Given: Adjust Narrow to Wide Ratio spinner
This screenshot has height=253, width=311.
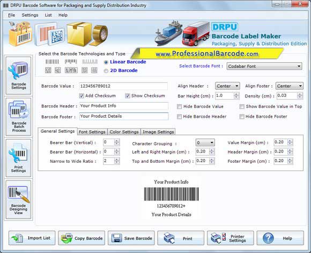Looking at the screenshot, I should pos(117,161).
